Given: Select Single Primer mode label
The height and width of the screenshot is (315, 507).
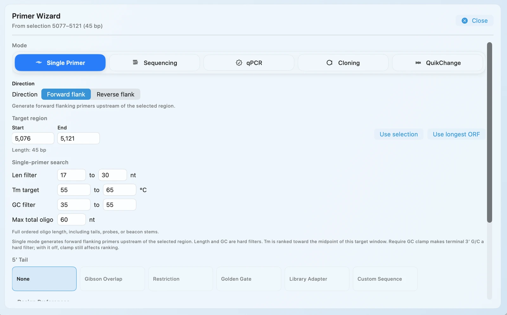Looking at the screenshot, I should [x=66, y=63].
